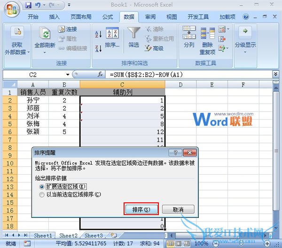
Task: Zoom out with the minus button
Action: (x=215, y=244)
